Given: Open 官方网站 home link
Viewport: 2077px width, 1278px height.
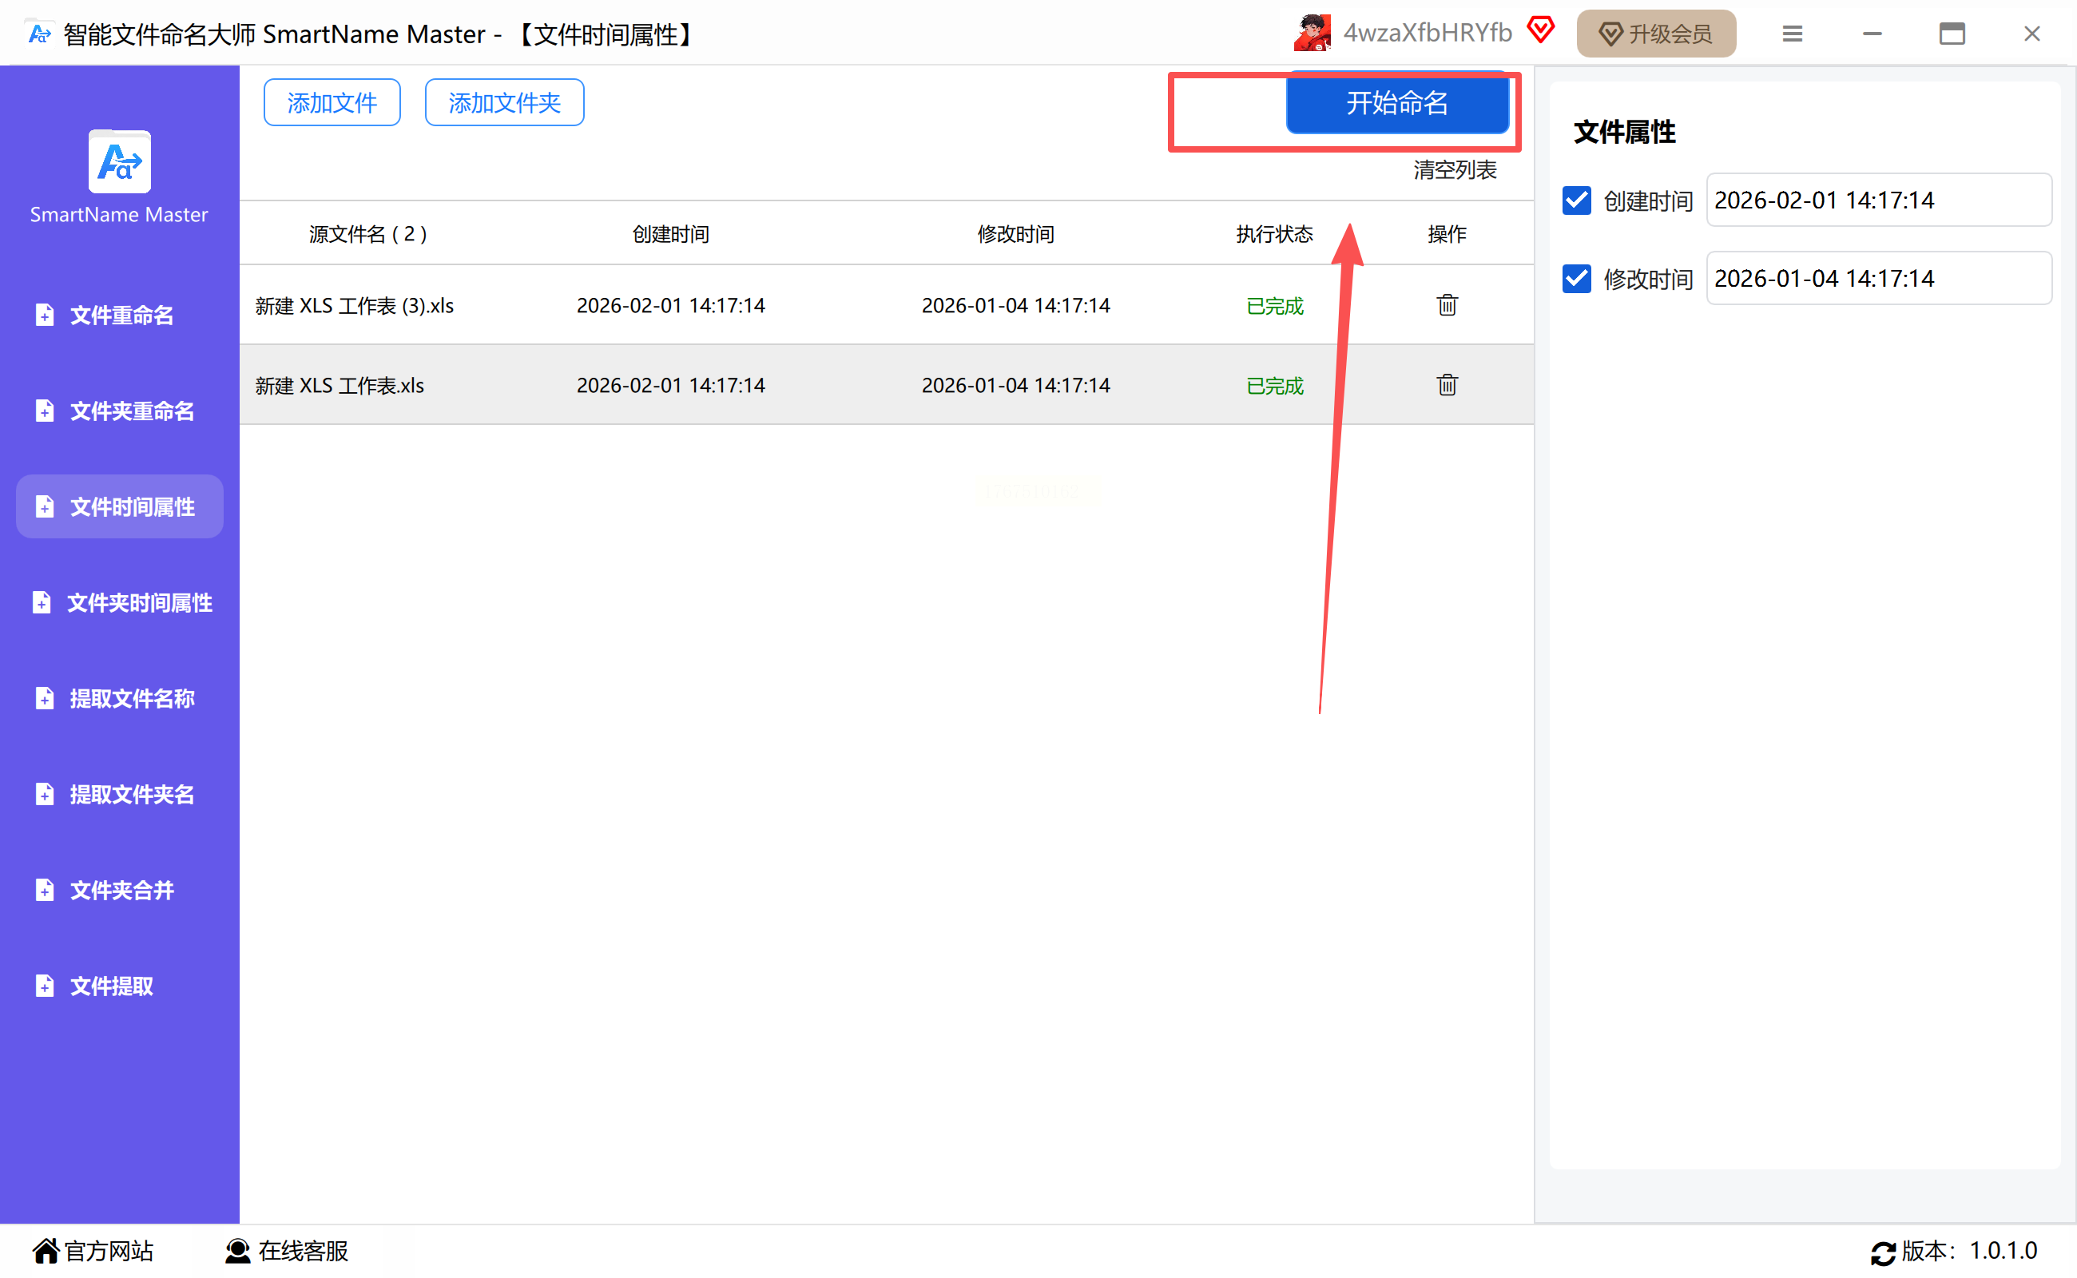Looking at the screenshot, I should click(93, 1250).
